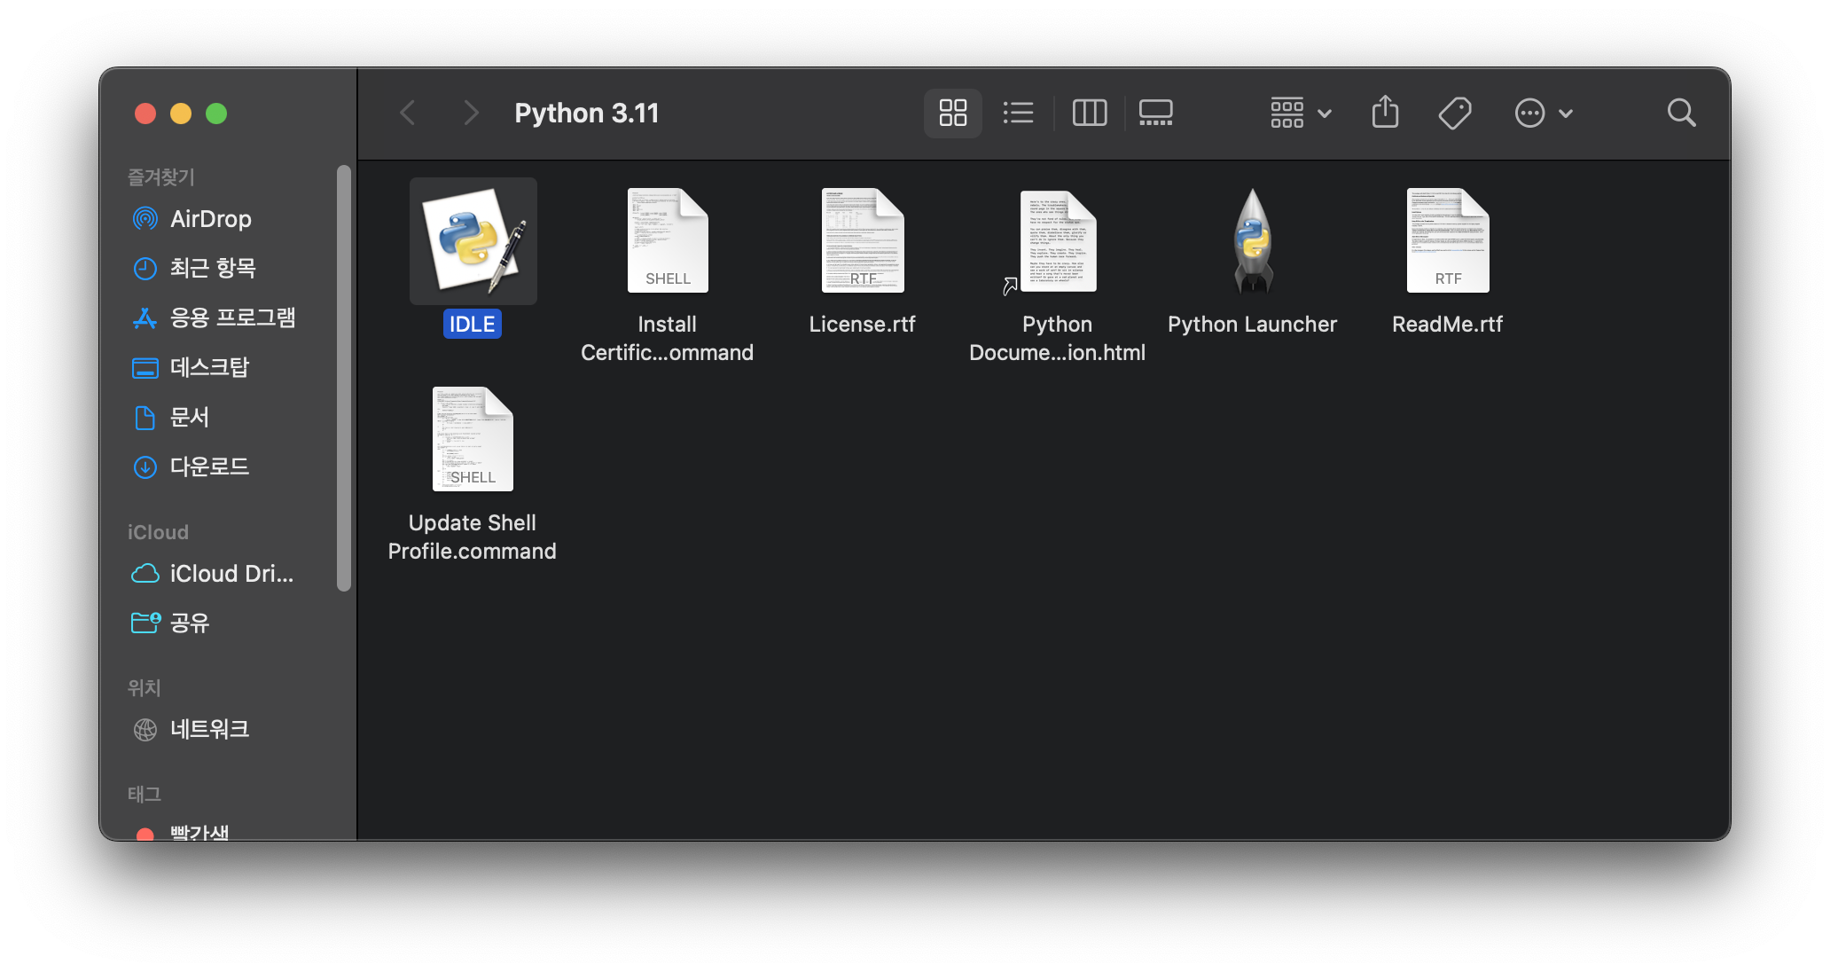Viewport: 1830px width, 972px height.
Task: Switch to icon view mode
Action: pyautogui.click(x=953, y=113)
